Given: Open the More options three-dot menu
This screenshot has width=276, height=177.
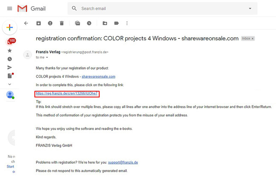Looking at the screenshot, I should click(127, 23).
